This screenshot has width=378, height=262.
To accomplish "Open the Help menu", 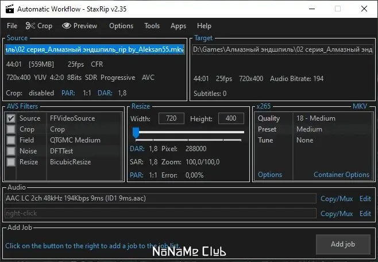I will [x=204, y=26].
